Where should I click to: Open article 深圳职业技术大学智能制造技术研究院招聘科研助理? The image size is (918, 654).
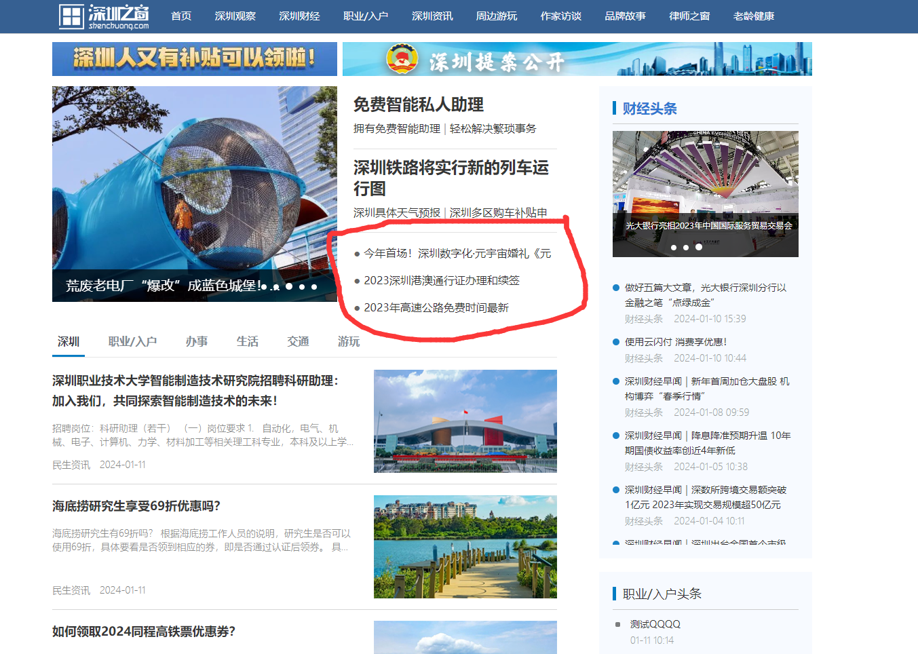[x=195, y=391]
